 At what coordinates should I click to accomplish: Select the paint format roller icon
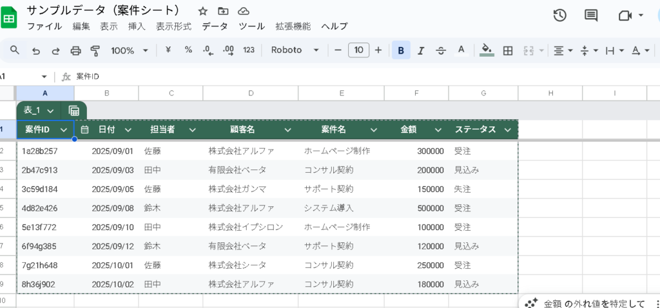click(95, 50)
